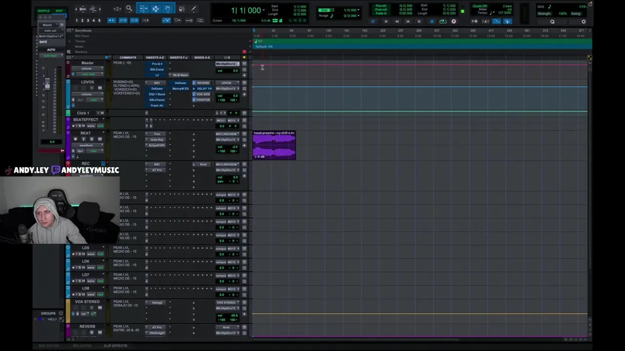Click the SAFE button in Master window
Viewport: 625px width, 351px height.
tap(43, 42)
